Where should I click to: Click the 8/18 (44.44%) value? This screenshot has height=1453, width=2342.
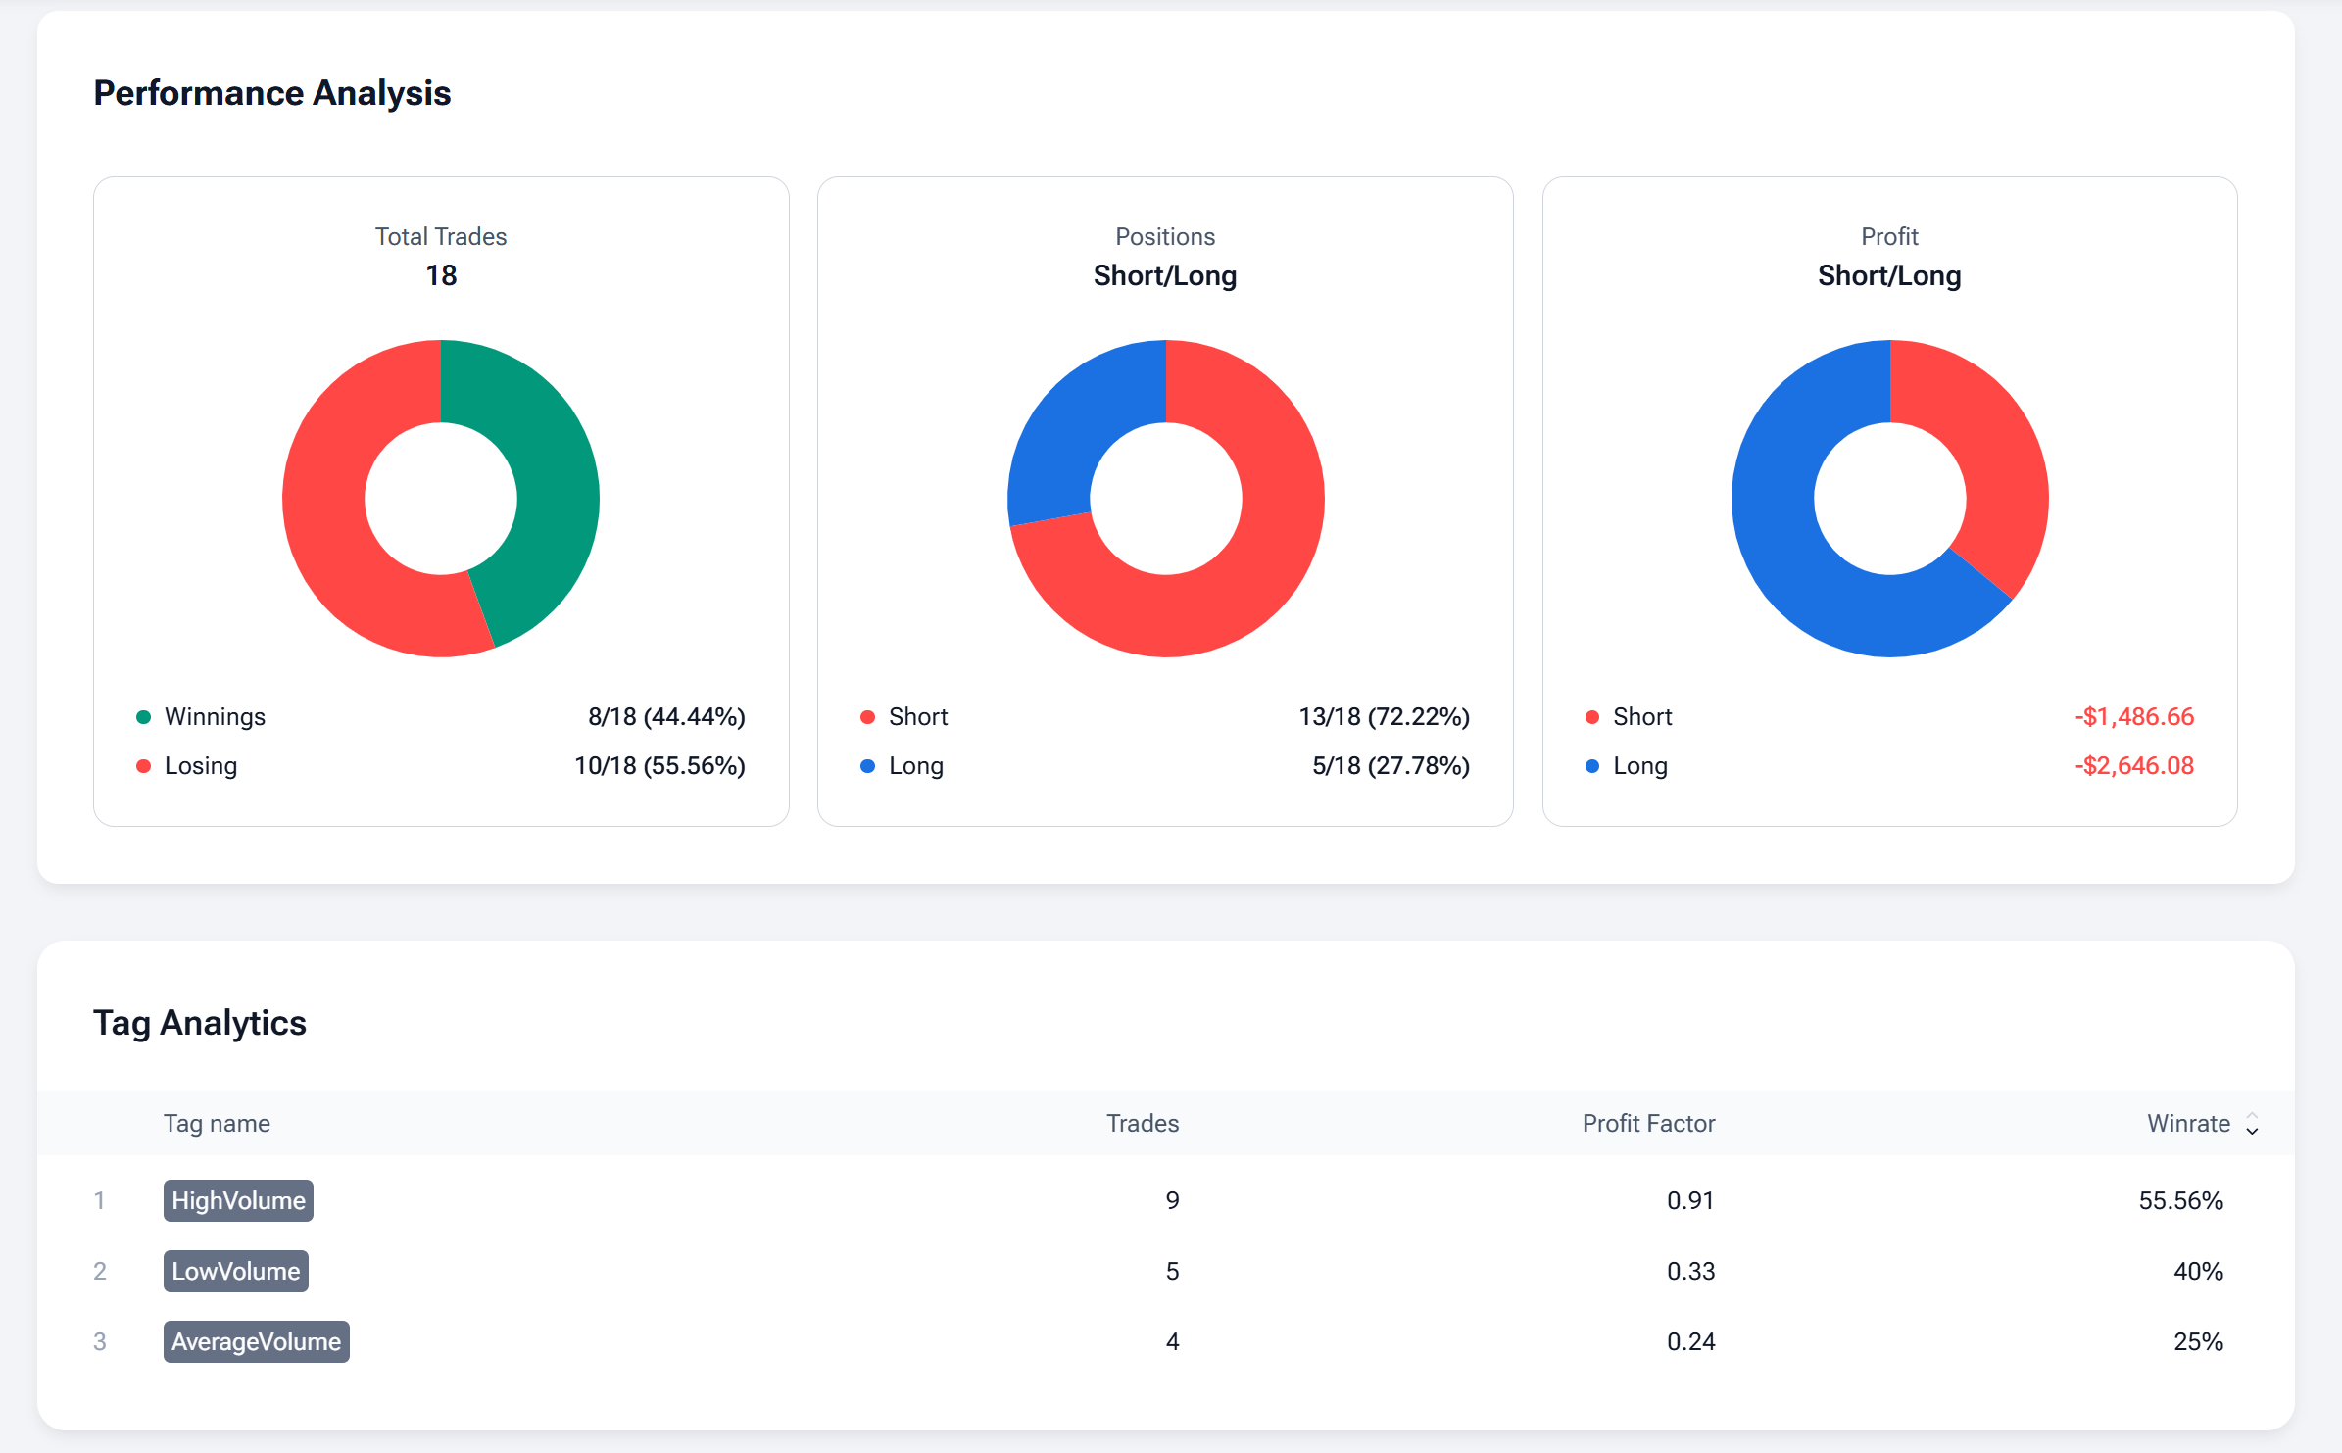point(666,717)
